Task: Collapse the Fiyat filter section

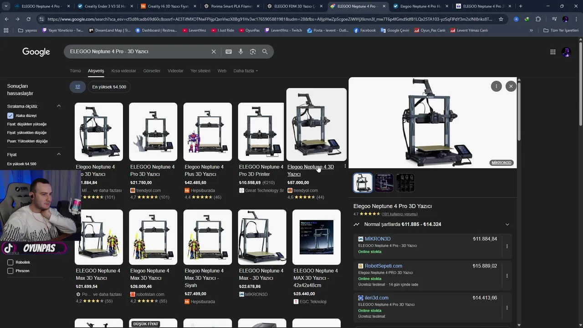Action: coord(59,154)
